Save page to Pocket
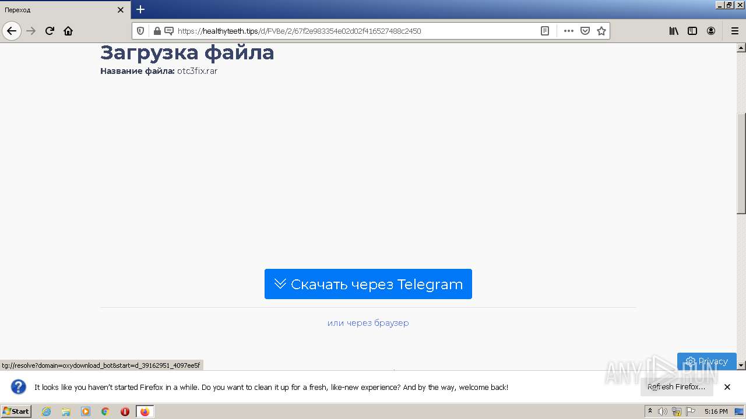The width and height of the screenshot is (746, 419). coord(585,31)
